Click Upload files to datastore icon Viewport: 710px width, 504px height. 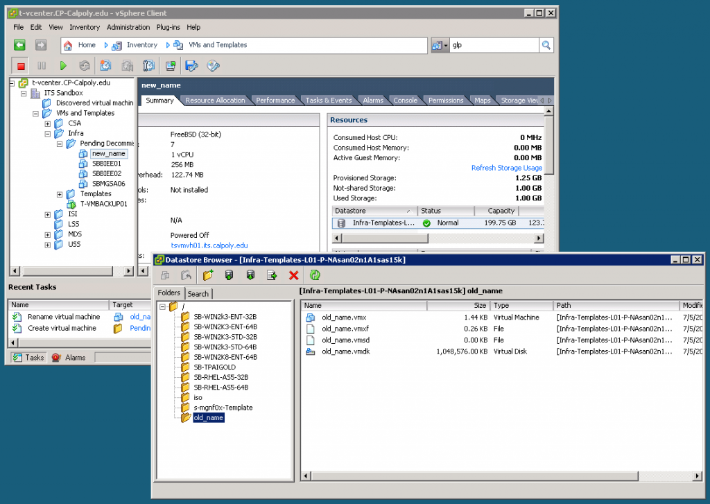[x=229, y=275]
